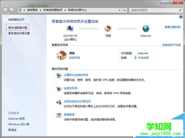Click 选择家庭组和共享选项 link
Viewport: 185px width, 138px height.
(x=77, y=101)
